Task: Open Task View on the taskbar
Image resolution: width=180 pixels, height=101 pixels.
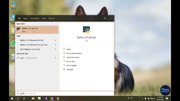Action: (x=24, y=98)
